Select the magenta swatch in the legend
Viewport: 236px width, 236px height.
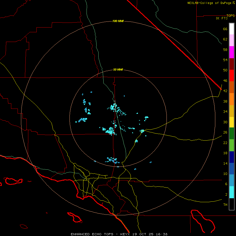click(232, 52)
